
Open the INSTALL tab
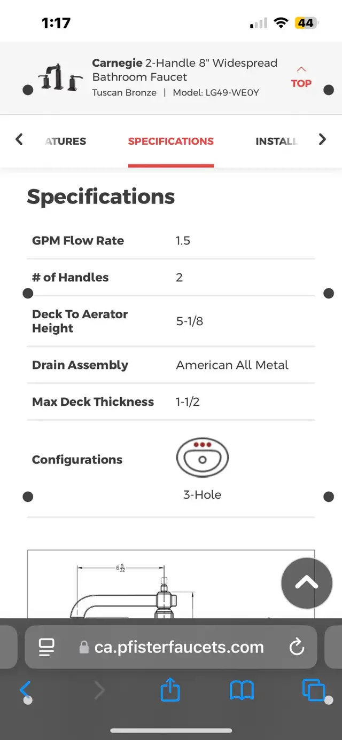(276, 141)
